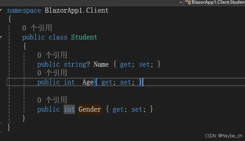Click "get" on the Gender property line
Screen dimensions: 245x141
(x=118, y=110)
